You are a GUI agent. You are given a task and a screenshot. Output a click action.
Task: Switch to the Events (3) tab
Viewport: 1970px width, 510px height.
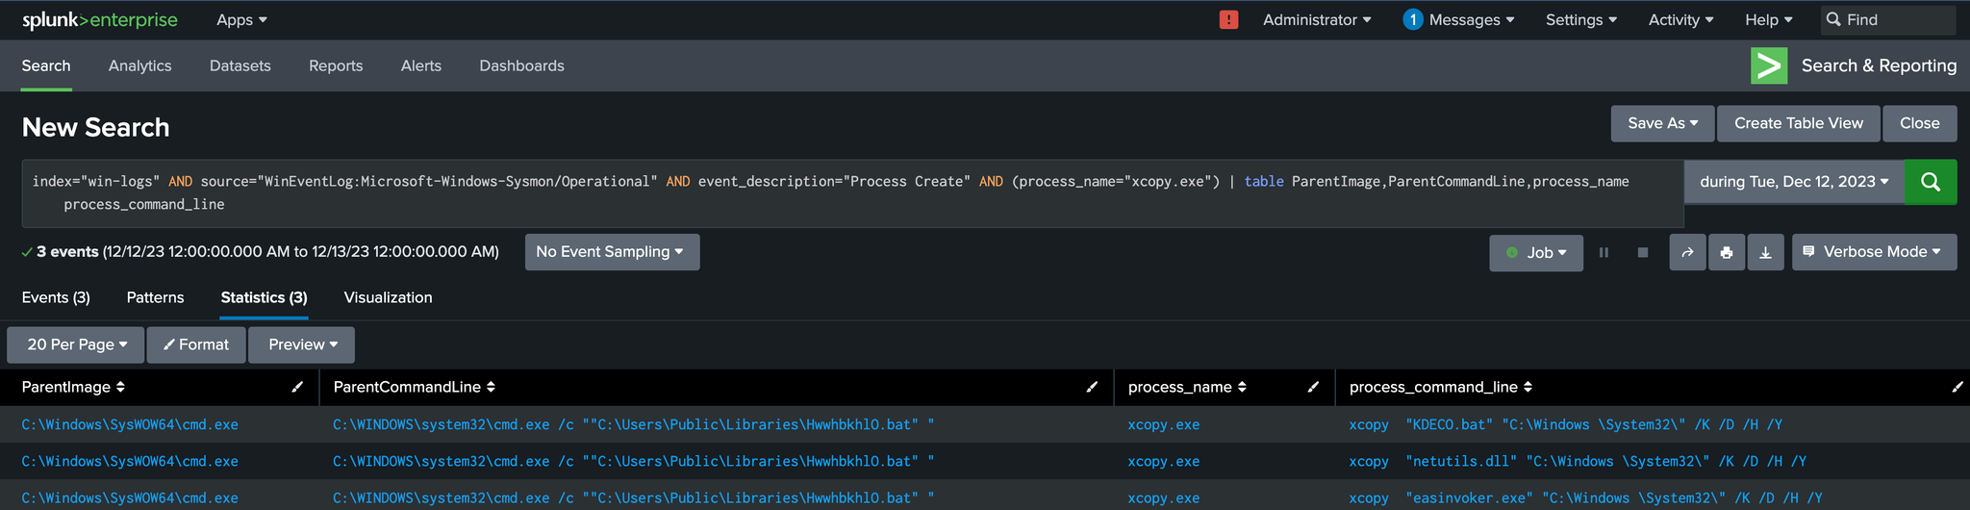click(56, 297)
